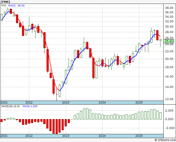This screenshot has height=142, width=176.
Task: Click the 0.000 MACD axis label
Action: pyautogui.click(x=169, y=119)
